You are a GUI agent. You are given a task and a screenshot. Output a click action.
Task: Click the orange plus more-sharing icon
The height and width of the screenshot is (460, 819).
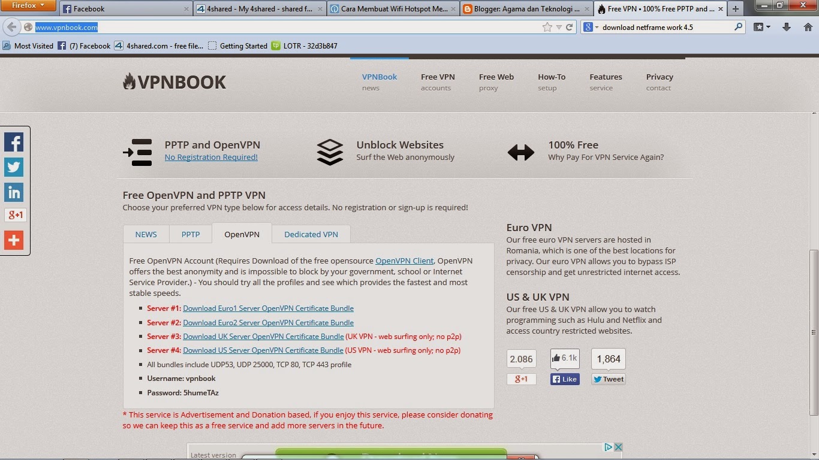14,240
